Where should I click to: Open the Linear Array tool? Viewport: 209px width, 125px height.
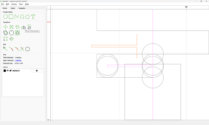[x=5, y=39]
